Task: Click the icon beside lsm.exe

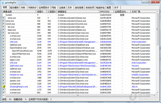Action: click(4, 27)
